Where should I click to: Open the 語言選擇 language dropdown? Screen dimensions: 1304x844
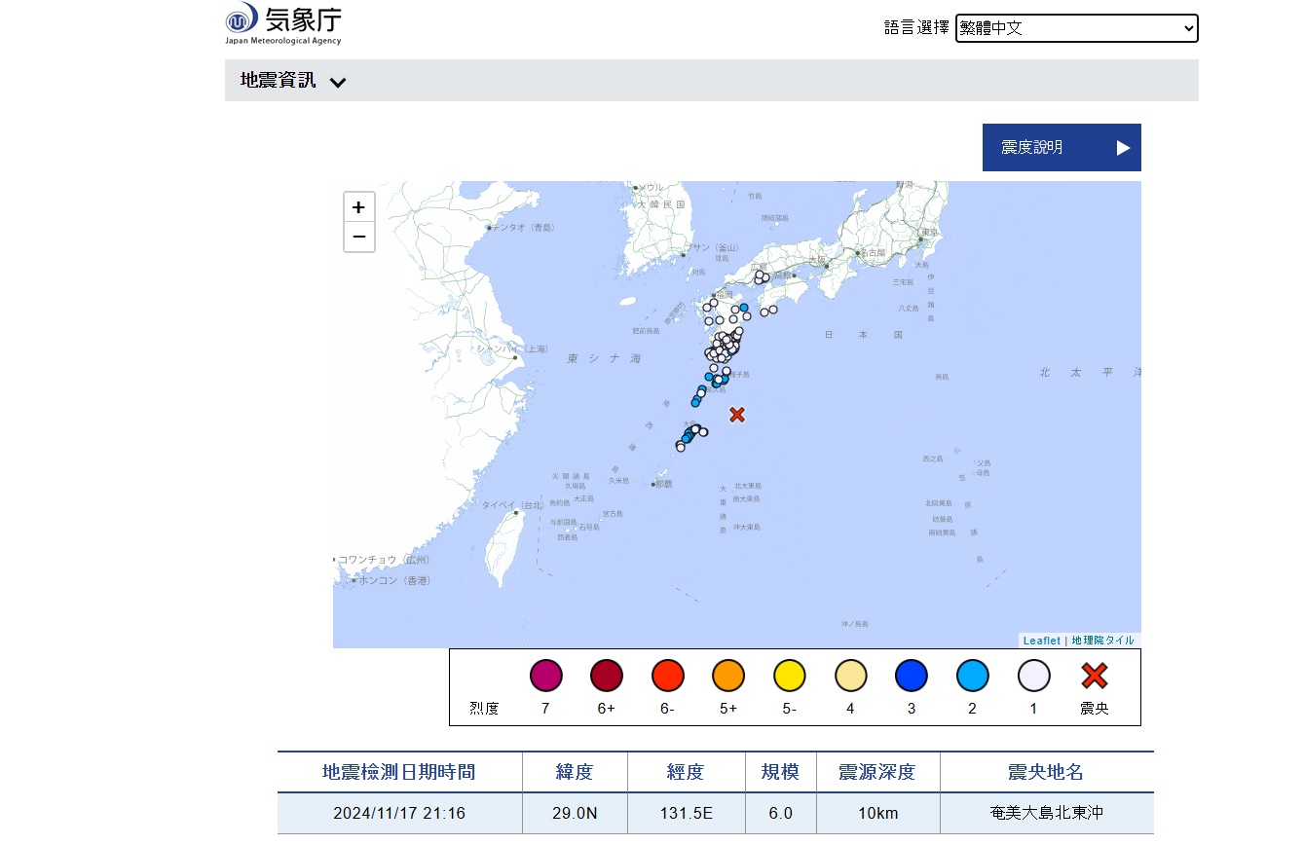pos(1076,28)
